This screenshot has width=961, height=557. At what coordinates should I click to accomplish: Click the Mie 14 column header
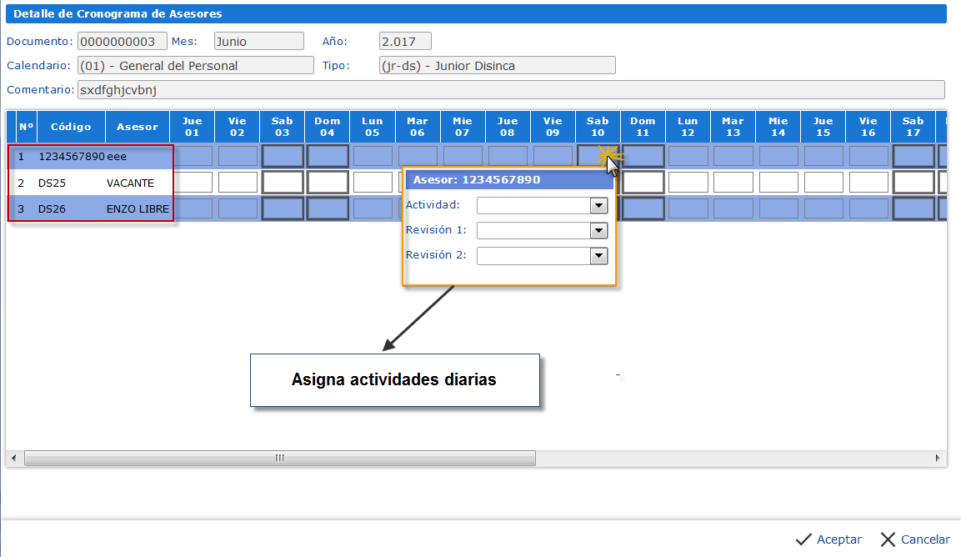778,127
